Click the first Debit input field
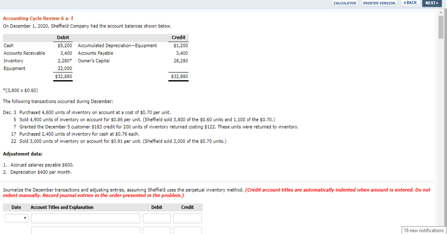The image size is (447, 234). [x=157, y=218]
